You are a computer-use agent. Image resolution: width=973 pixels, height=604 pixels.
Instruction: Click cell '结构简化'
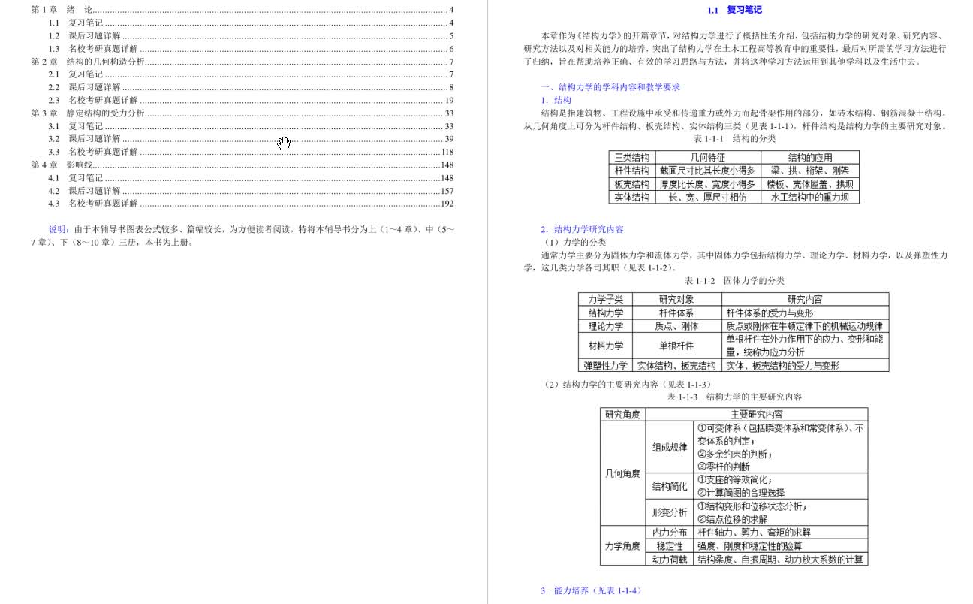(670, 486)
